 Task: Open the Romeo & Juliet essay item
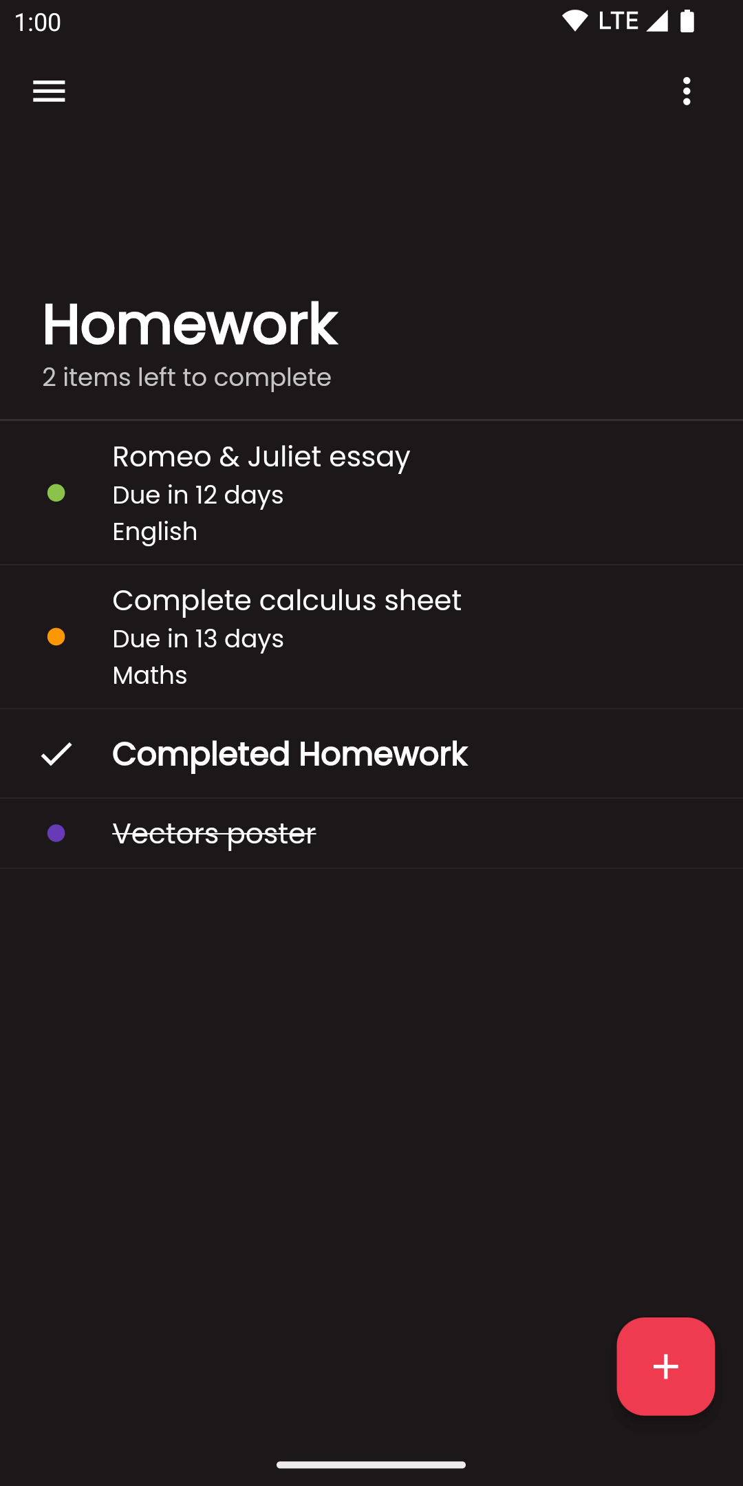(x=261, y=457)
